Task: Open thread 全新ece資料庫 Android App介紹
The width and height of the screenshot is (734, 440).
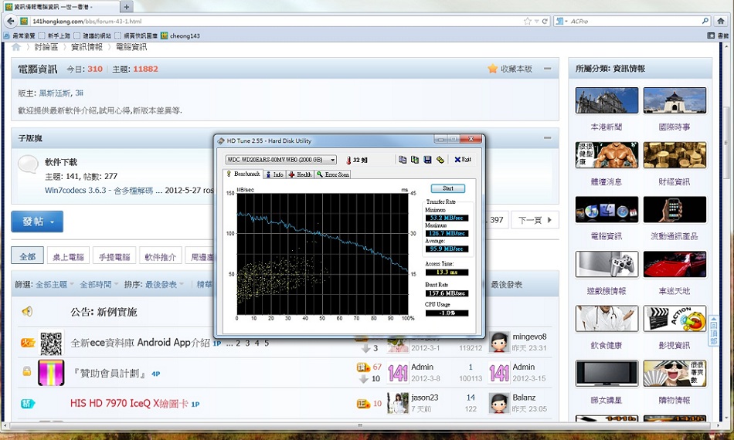Action: [140, 343]
